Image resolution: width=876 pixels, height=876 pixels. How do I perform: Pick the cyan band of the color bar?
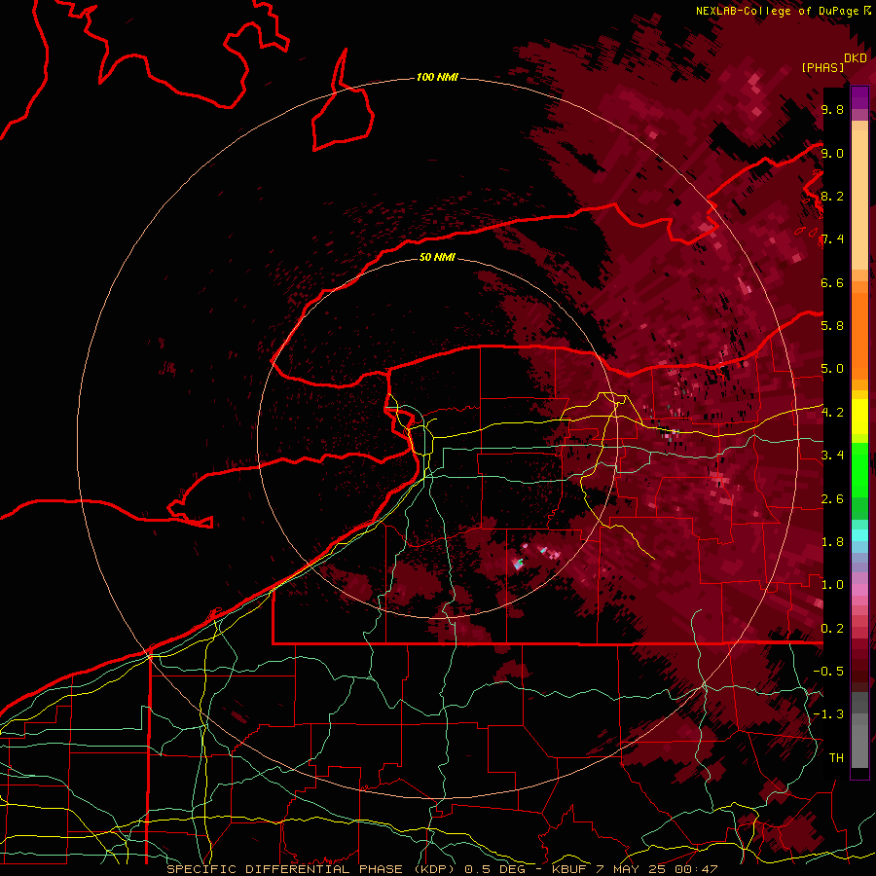[859, 534]
